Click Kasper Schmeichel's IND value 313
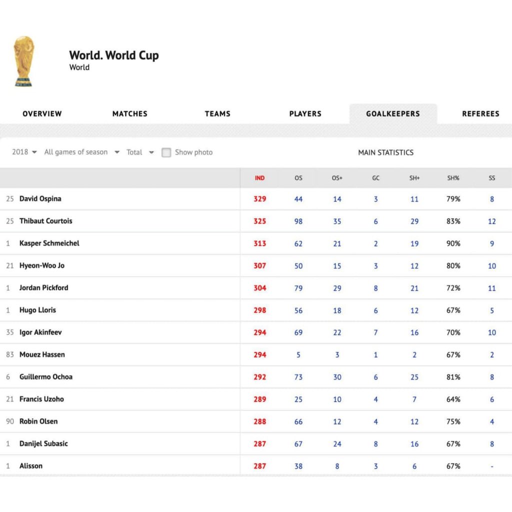 (259, 243)
